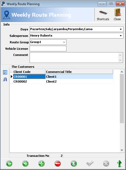Edit record with the pencil icon
This screenshot has height=170, width=126.
click(74, 164)
